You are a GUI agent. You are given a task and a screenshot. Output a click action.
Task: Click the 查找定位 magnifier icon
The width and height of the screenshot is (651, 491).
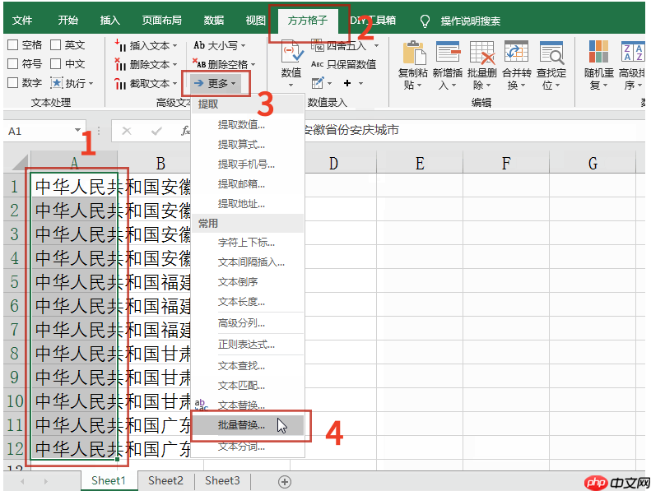click(551, 53)
